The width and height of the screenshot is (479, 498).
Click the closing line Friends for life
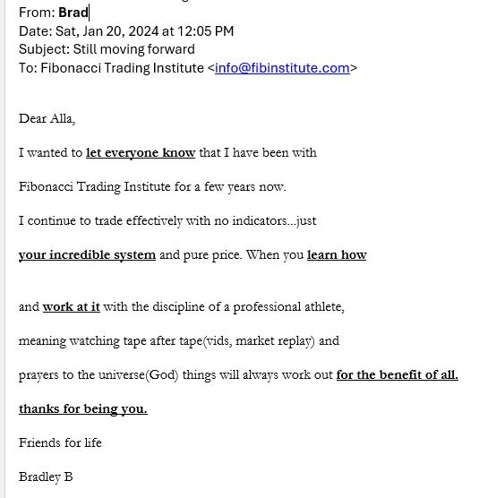pos(60,442)
